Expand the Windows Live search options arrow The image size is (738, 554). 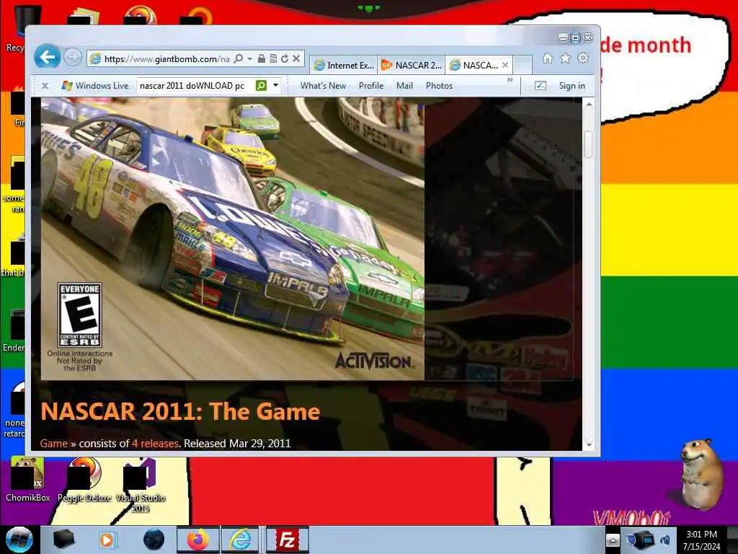[276, 85]
